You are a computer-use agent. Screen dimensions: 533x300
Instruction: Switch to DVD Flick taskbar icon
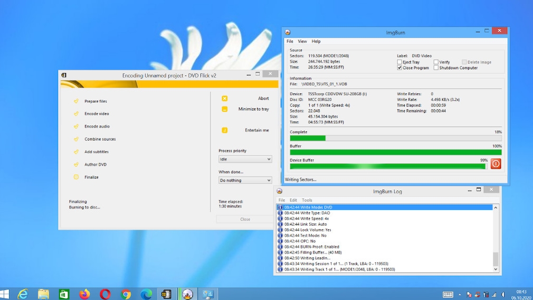[x=167, y=294]
